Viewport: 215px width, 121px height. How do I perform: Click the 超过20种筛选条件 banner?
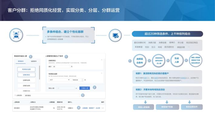167,34
